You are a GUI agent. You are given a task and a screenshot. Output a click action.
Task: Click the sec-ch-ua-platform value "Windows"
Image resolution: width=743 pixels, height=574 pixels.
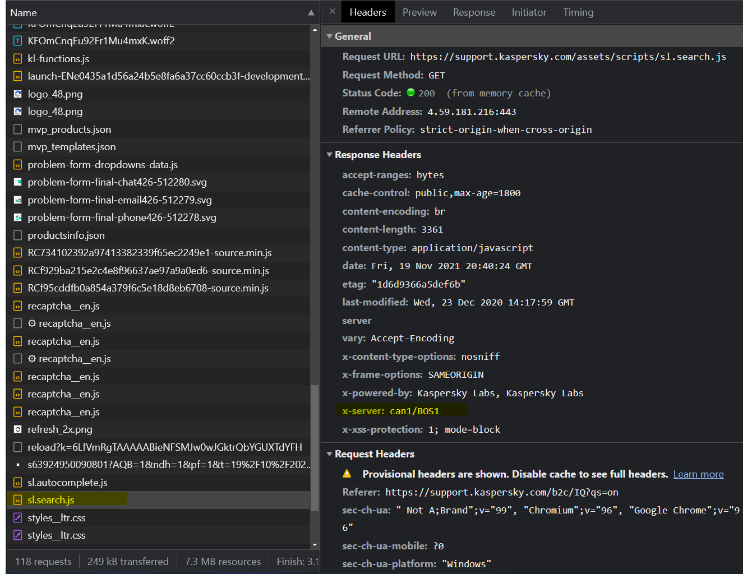[467, 564]
